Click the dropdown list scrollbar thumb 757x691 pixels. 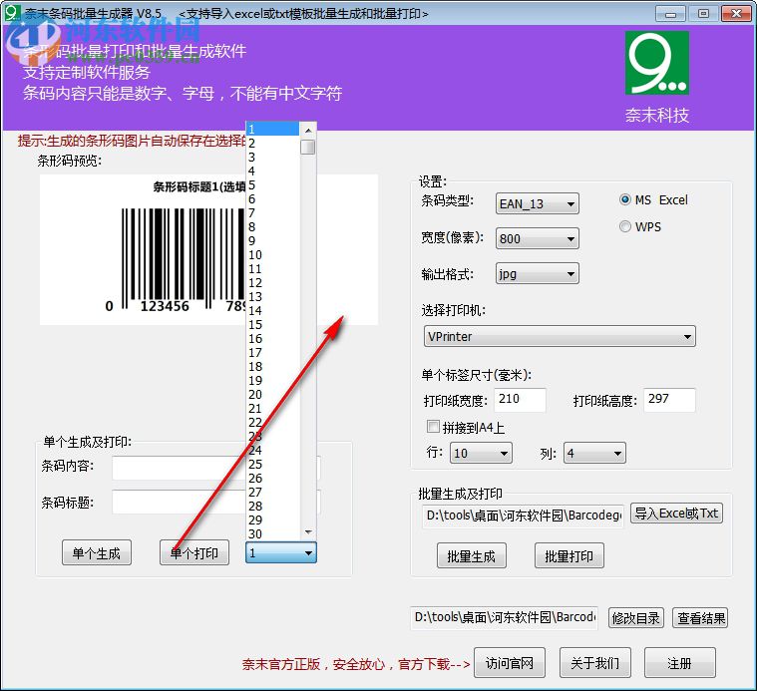tap(307, 147)
